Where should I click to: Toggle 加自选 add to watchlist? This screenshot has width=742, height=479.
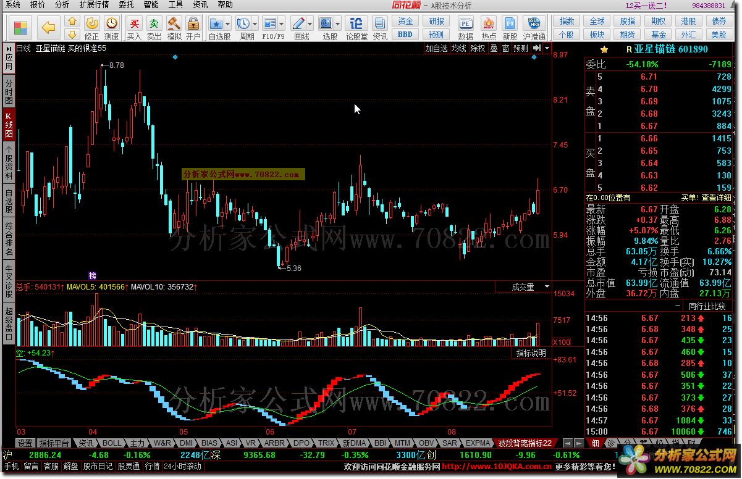coord(436,48)
